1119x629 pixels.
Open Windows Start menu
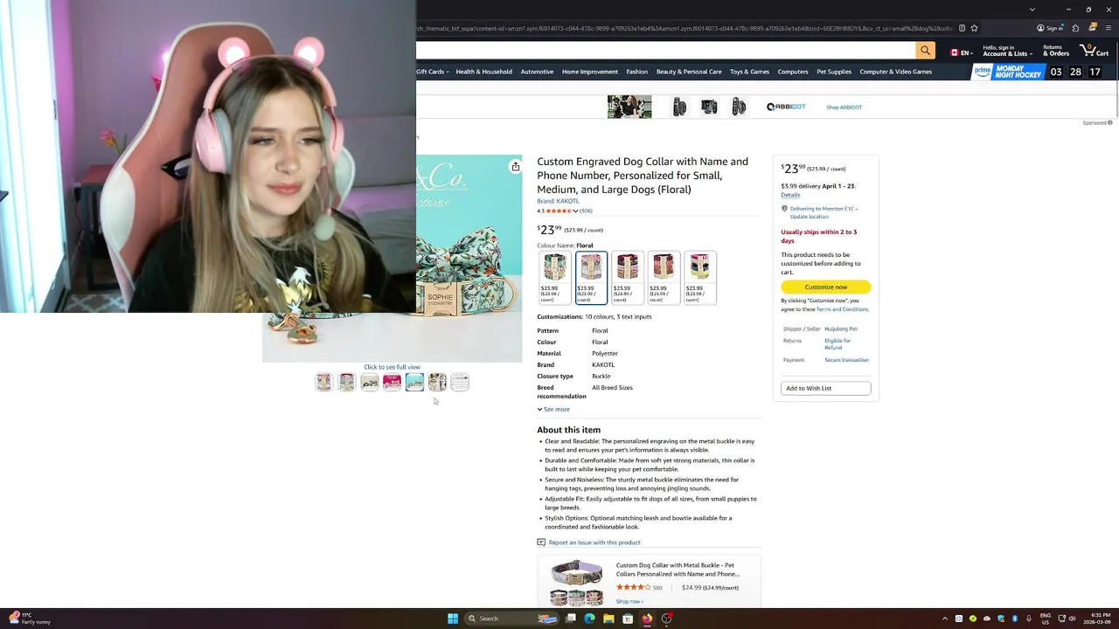tap(453, 619)
